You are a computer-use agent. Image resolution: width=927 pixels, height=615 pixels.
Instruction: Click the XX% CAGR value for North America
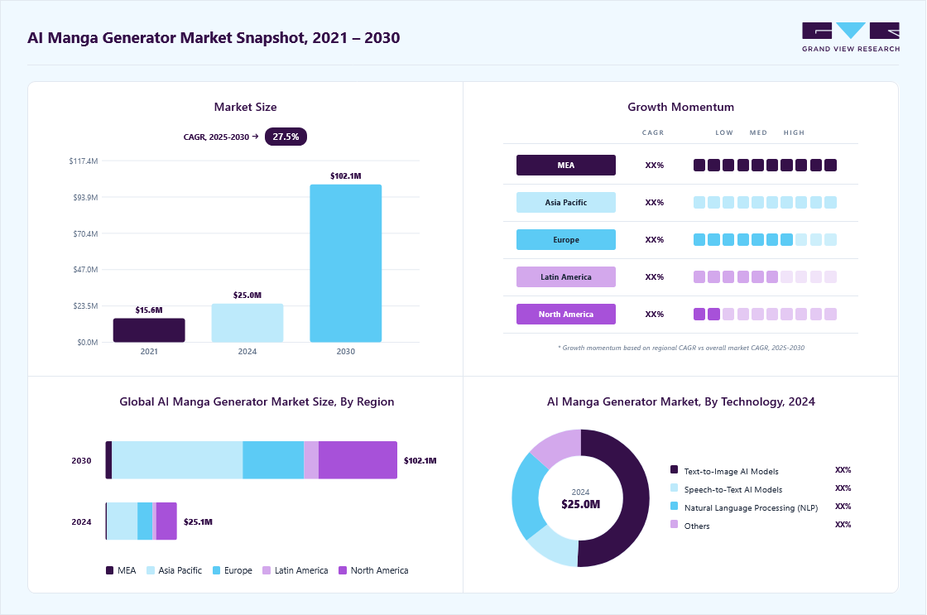coord(655,315)
